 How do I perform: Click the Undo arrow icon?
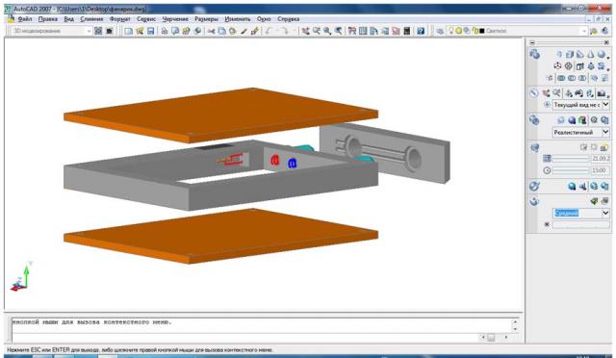pos(269,31)
